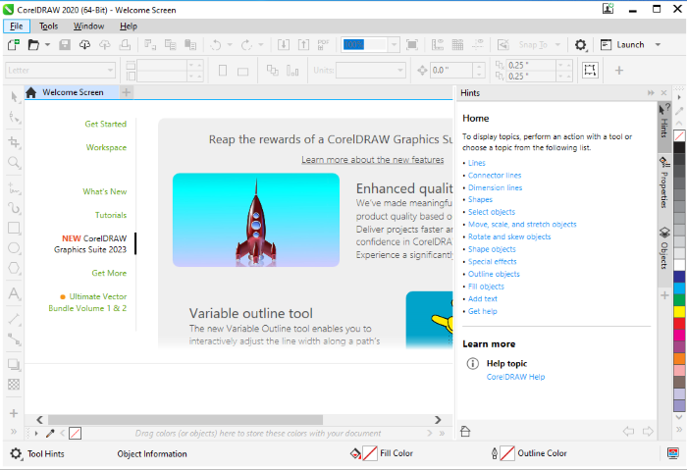Click the rocket thumbnail image
Viewport: 687px width, 470px height.
[x=256, y=220]
